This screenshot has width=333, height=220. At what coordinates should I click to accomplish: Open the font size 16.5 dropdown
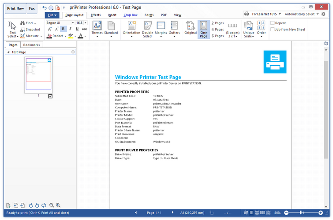point(86,23)
